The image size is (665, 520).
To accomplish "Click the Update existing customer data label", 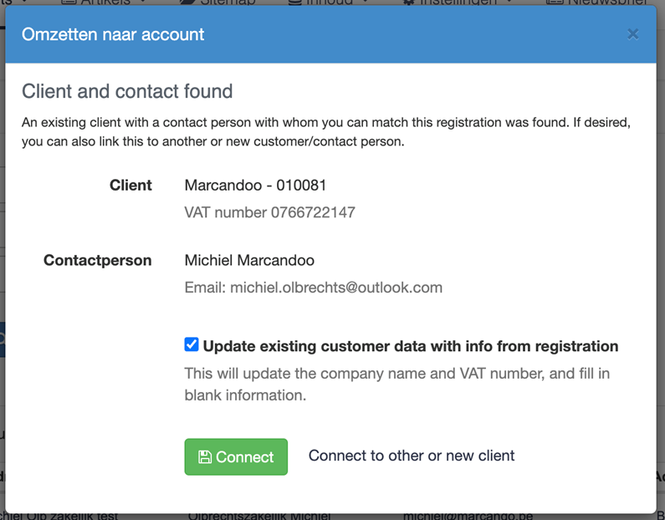I will (x=411, y=346).
